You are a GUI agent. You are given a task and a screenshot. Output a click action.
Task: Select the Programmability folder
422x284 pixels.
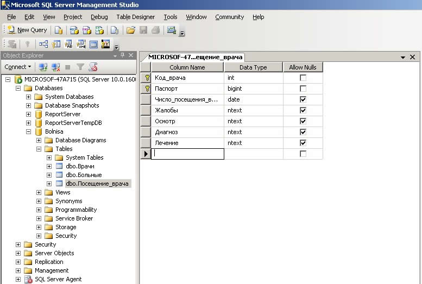tap(76, 210)
